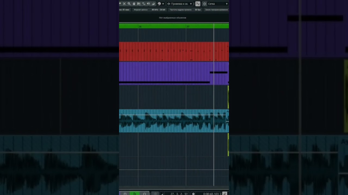Click 'Закон панорамирования' label

(216, 10)
